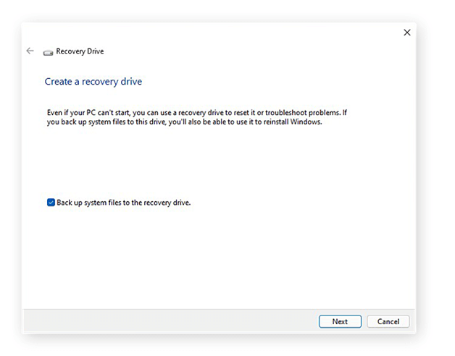Click 'recovery drive' at the end of checkbox label
The width and height of the screenshot is (455, 356).
click(167, 203)
